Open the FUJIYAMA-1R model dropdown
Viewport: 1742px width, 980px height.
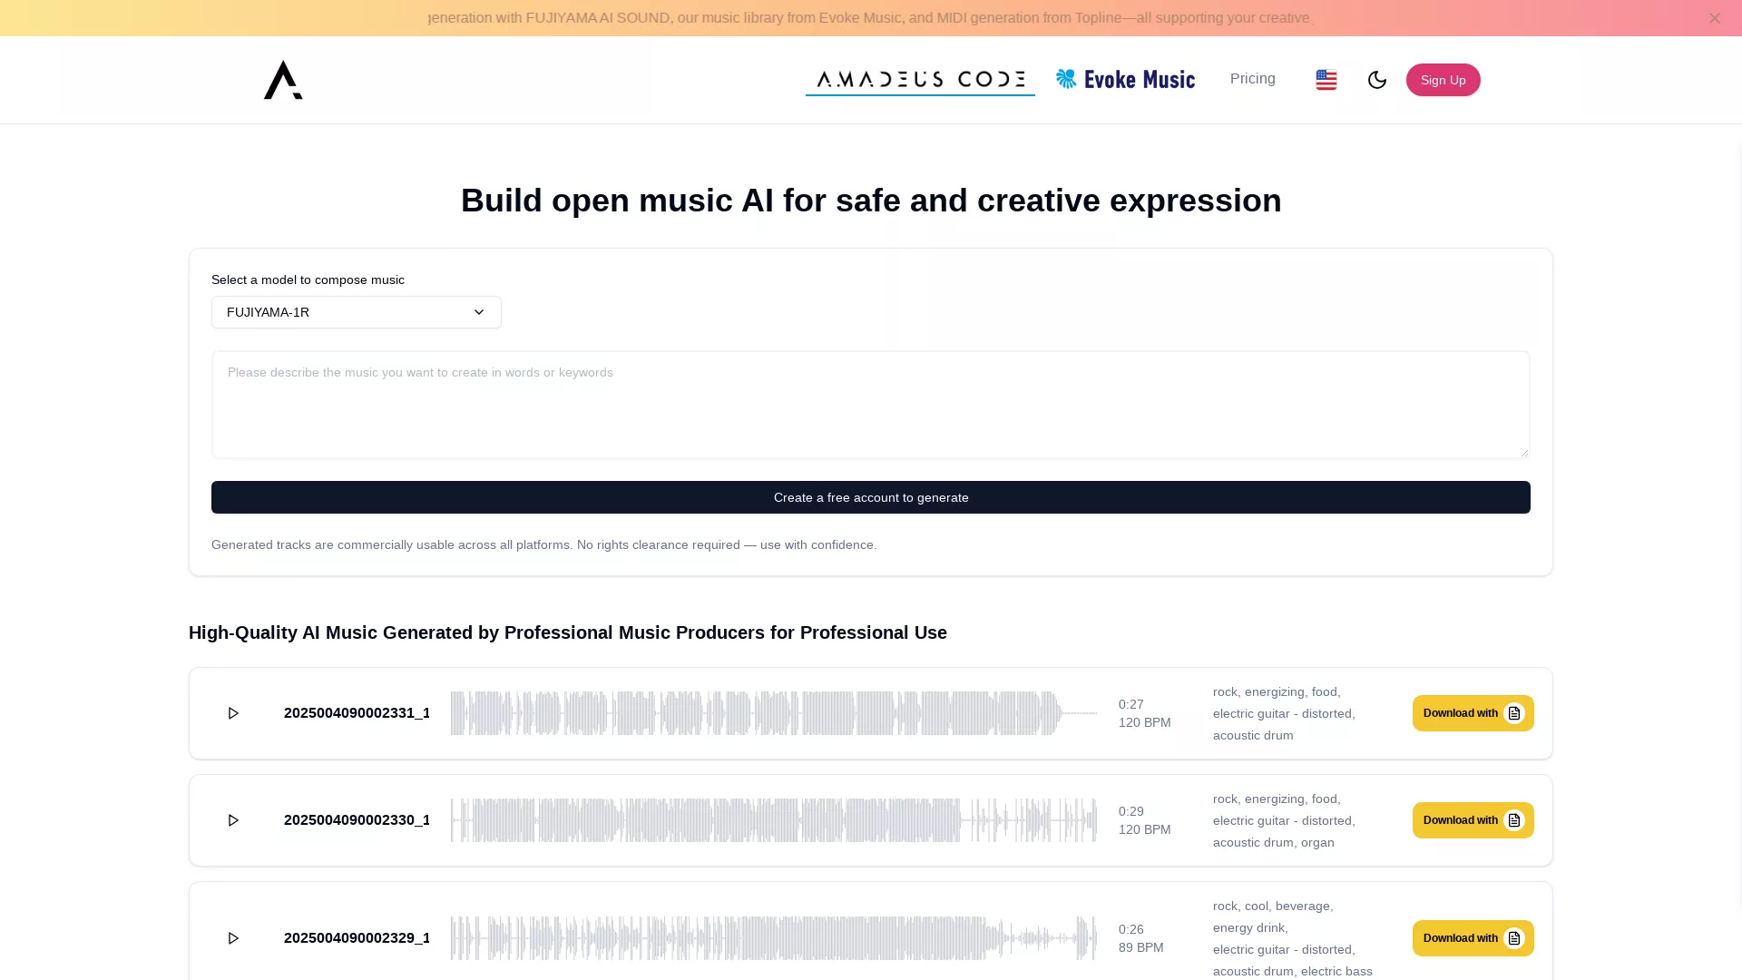click(356, 312)
